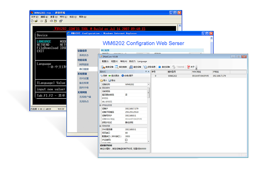This screenshot has height=187, width=253.
Task: Click 配置端口 value 3003 field
Action: click(x=136, y=136)
